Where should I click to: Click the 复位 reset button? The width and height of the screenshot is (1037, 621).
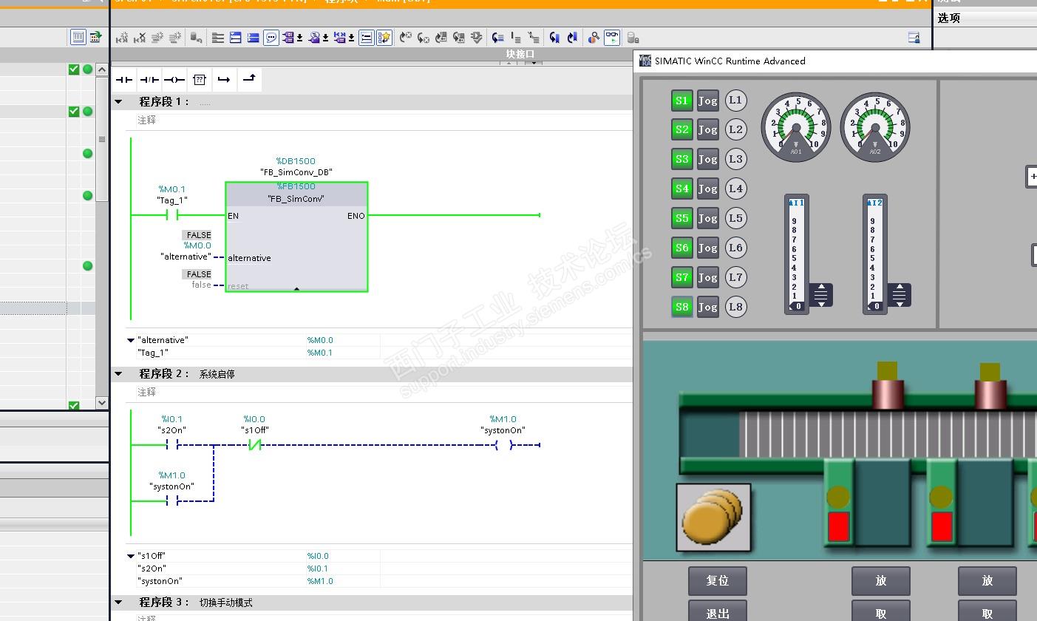click(x=718, y=581)
